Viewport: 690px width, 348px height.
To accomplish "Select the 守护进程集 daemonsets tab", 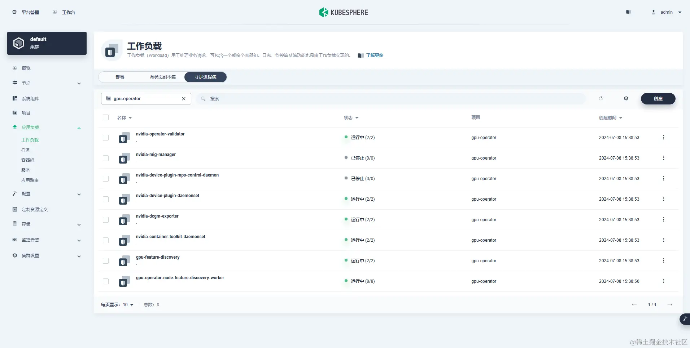I will click(205, 77).
